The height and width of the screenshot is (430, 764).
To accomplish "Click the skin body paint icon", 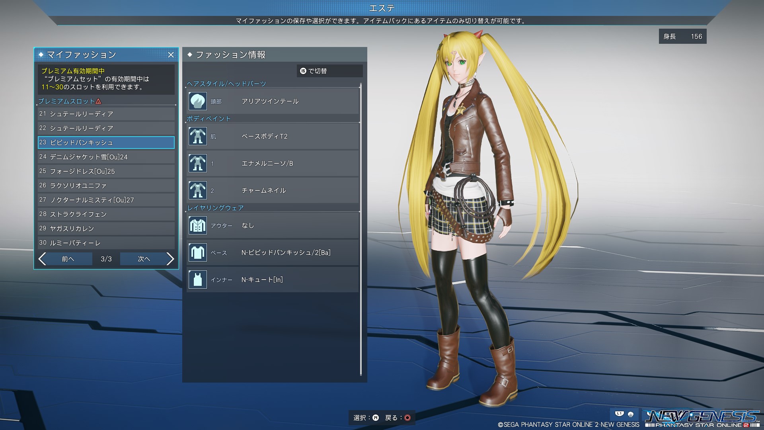I will (x=197, y=136).
